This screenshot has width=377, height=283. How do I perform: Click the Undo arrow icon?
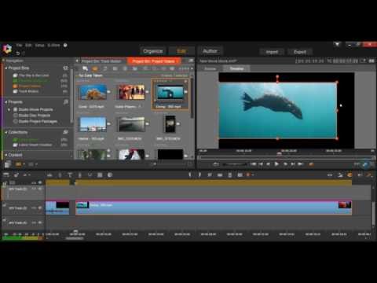(18, 53)
